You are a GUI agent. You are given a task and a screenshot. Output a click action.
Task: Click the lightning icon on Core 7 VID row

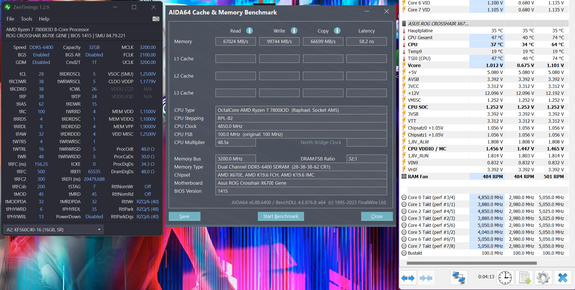pyautogui.click(x=404, y=10)
